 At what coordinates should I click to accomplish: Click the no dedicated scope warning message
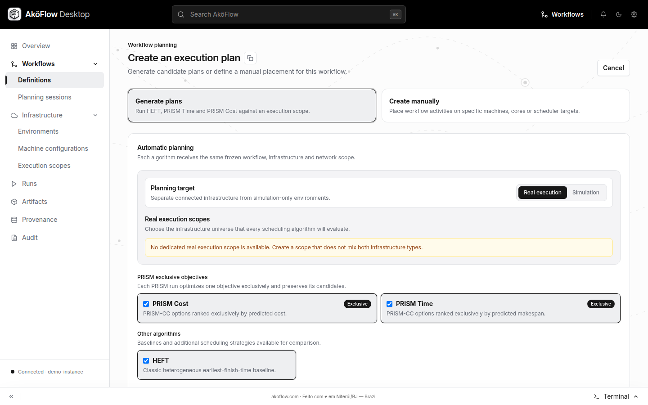(x=379, y=247)
